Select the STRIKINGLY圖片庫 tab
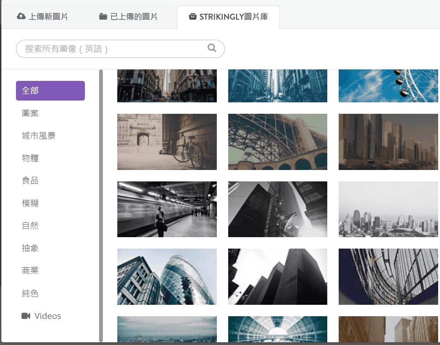Screen dimensions: 440x345 [228, 17]
